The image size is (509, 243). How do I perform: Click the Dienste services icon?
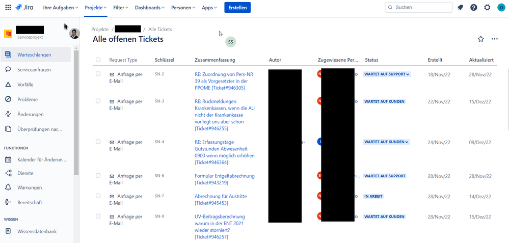pyautogui.click(x=8, y=173)
